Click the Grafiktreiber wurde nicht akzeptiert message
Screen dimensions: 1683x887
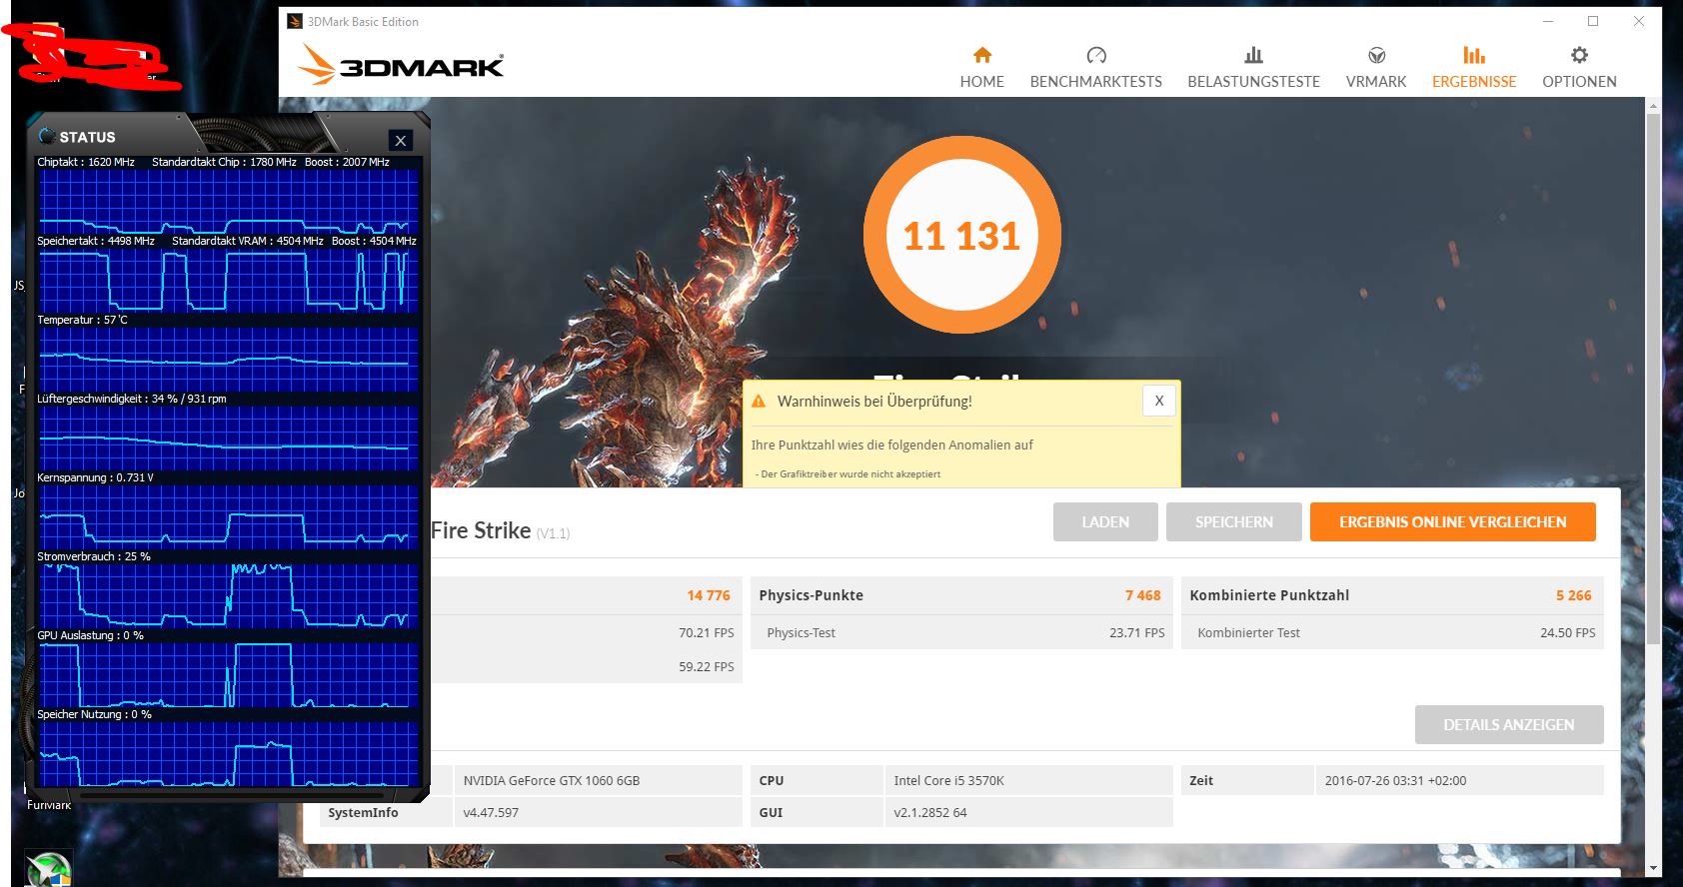pos(847,473)
